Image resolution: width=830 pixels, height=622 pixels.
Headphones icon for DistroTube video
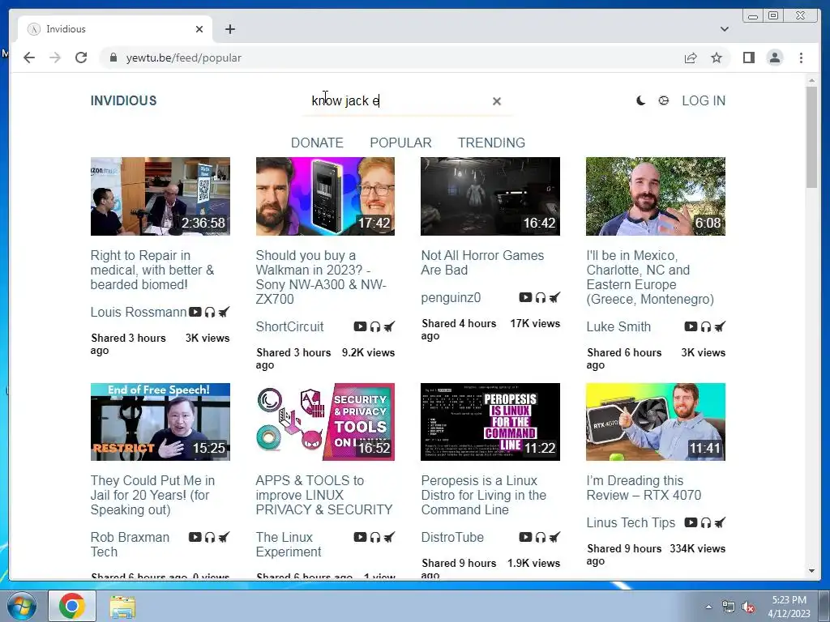[541, 538]
